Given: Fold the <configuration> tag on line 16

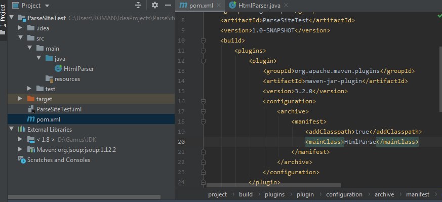Looking at the screenshot, I should coord(203,101).
